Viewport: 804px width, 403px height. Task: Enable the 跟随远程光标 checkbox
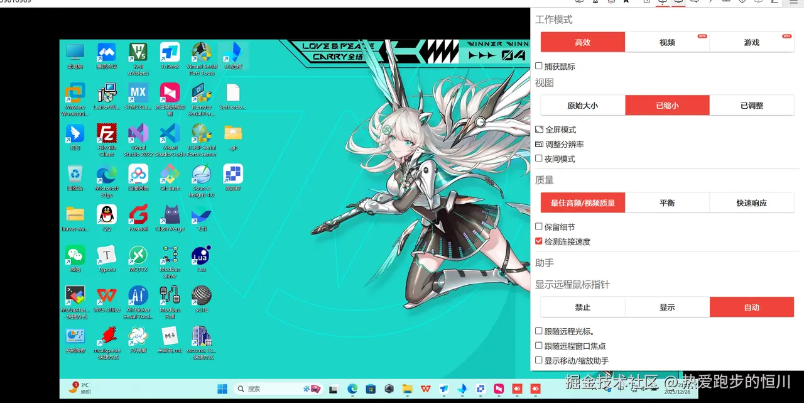[x=539, y=331]
